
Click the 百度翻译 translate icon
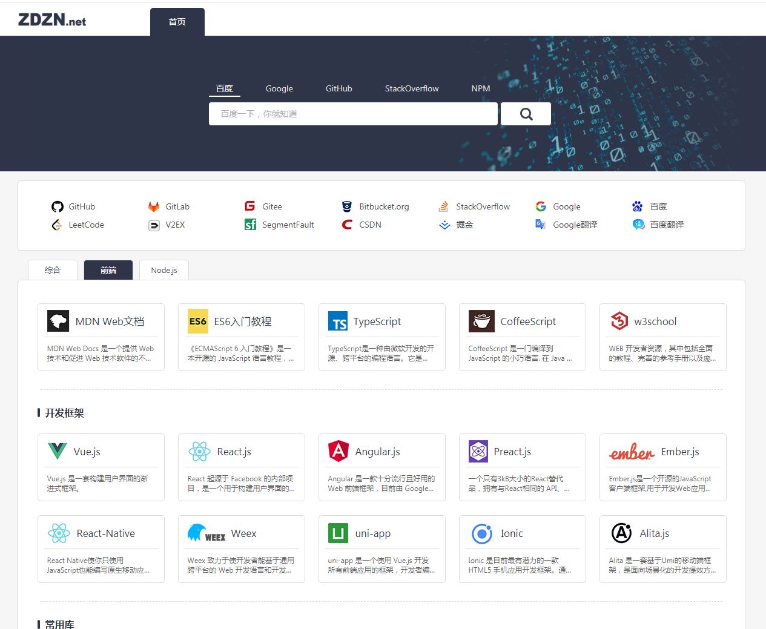pos(638,225)
